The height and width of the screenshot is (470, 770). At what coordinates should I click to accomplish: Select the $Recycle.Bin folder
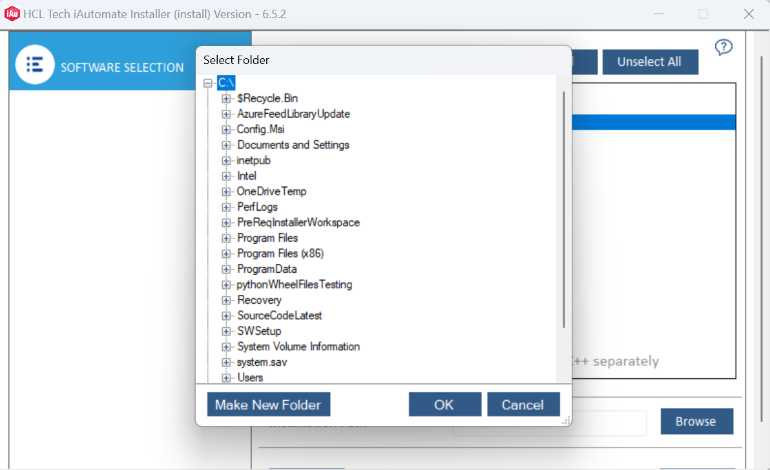(x=267, y=98)
